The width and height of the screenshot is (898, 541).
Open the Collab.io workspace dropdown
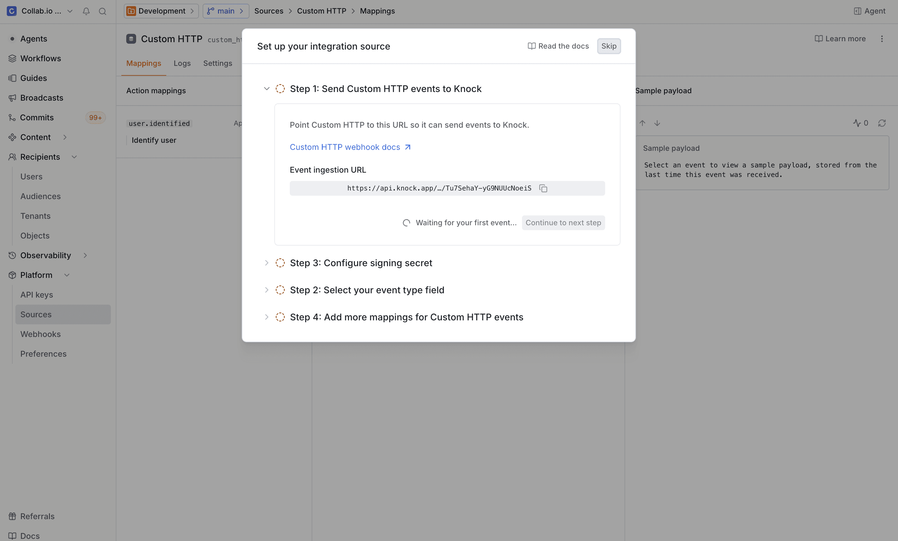70,11
